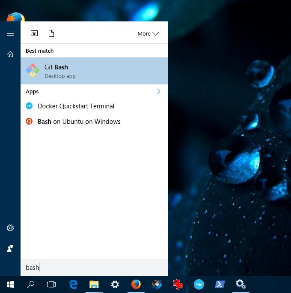The width and height of the screenshot is (291, 293).
Task: Expand the More filters dropdown
Action: pos(148,33)
